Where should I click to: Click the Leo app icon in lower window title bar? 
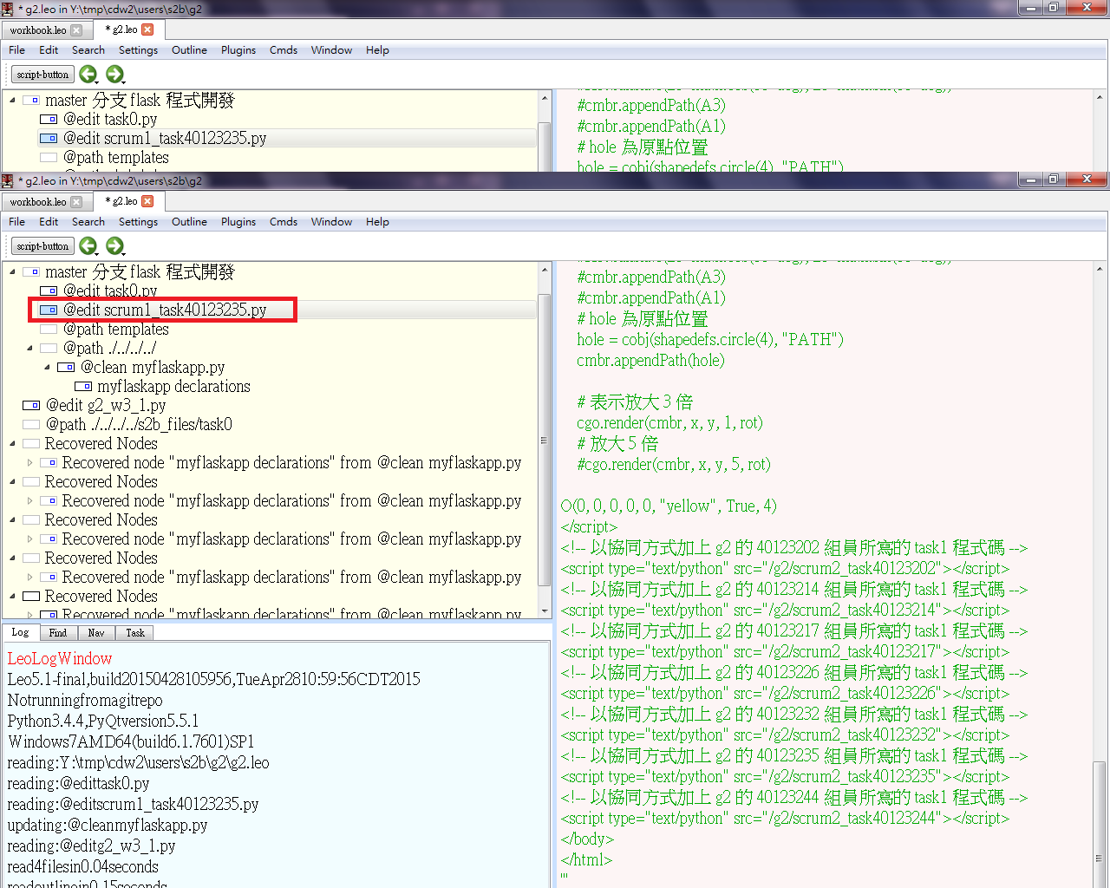tap(8, 180)
